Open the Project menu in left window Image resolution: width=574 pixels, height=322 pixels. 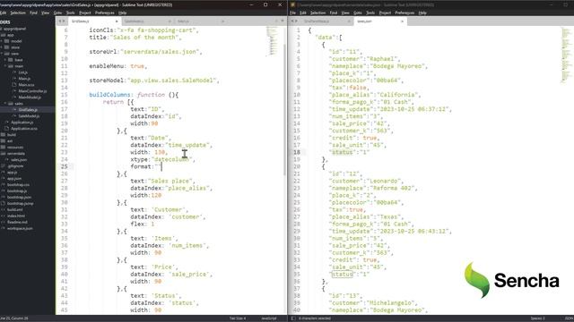coord(85,13)
